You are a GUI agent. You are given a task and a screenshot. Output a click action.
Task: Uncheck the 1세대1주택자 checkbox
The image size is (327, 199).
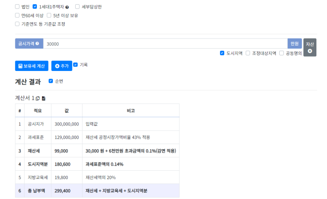[x=35, y=7]
